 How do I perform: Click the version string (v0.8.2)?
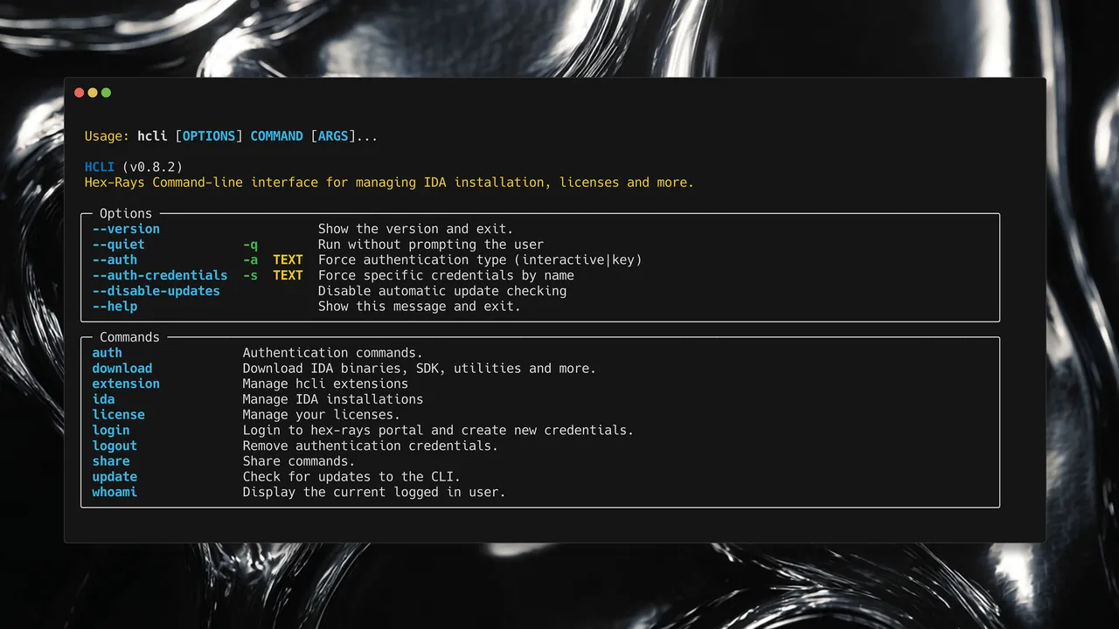coord(152,167)
